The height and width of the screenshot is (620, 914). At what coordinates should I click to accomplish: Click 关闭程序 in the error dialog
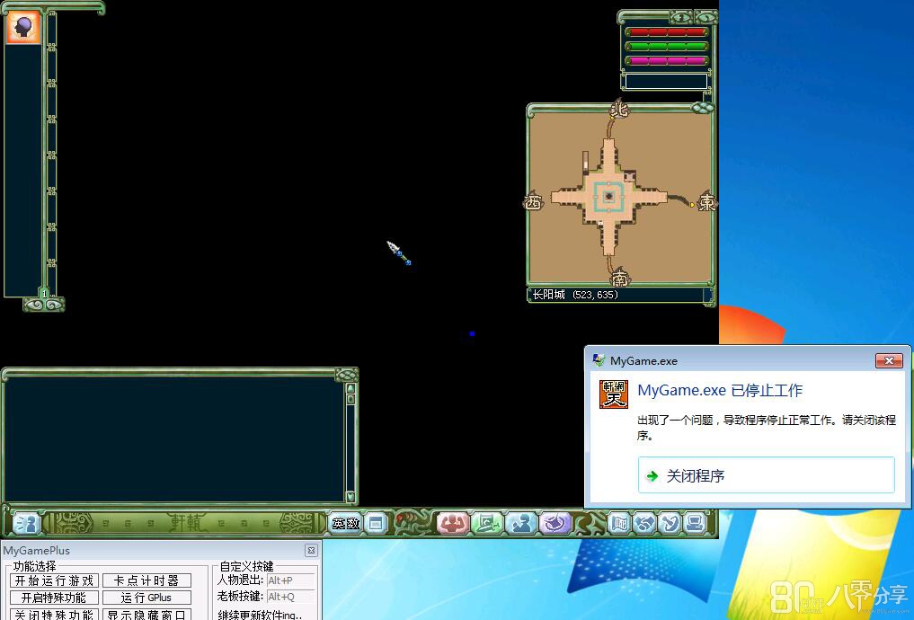(x=767, y=475)
